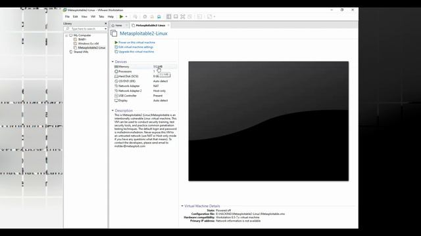Click the USB Controller device icon
The height and width of the screenshot is (236, 421).
coord(116,96)
